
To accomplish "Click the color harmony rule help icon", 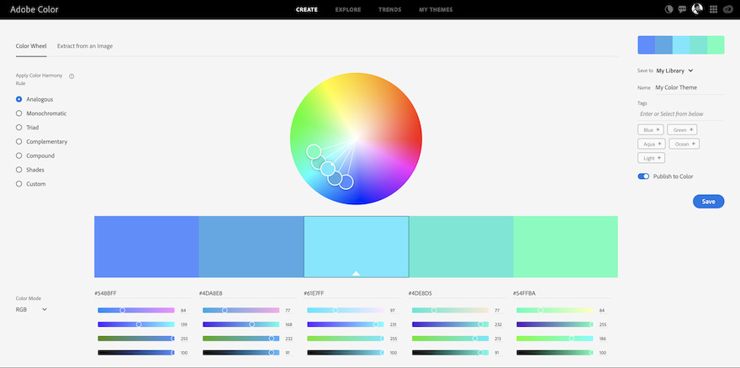I will point(71,76).
